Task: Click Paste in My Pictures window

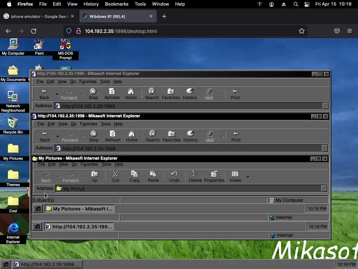Action: (153, 177)
